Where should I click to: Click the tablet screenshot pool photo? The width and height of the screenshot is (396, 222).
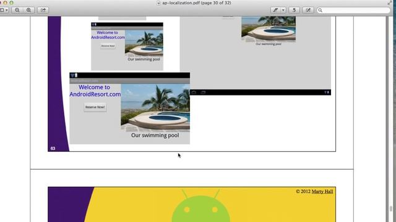tap(269, 29)
